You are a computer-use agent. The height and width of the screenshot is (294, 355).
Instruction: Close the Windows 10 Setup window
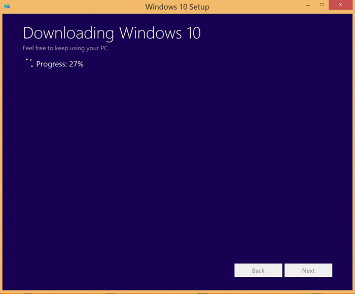coord(340,5)
